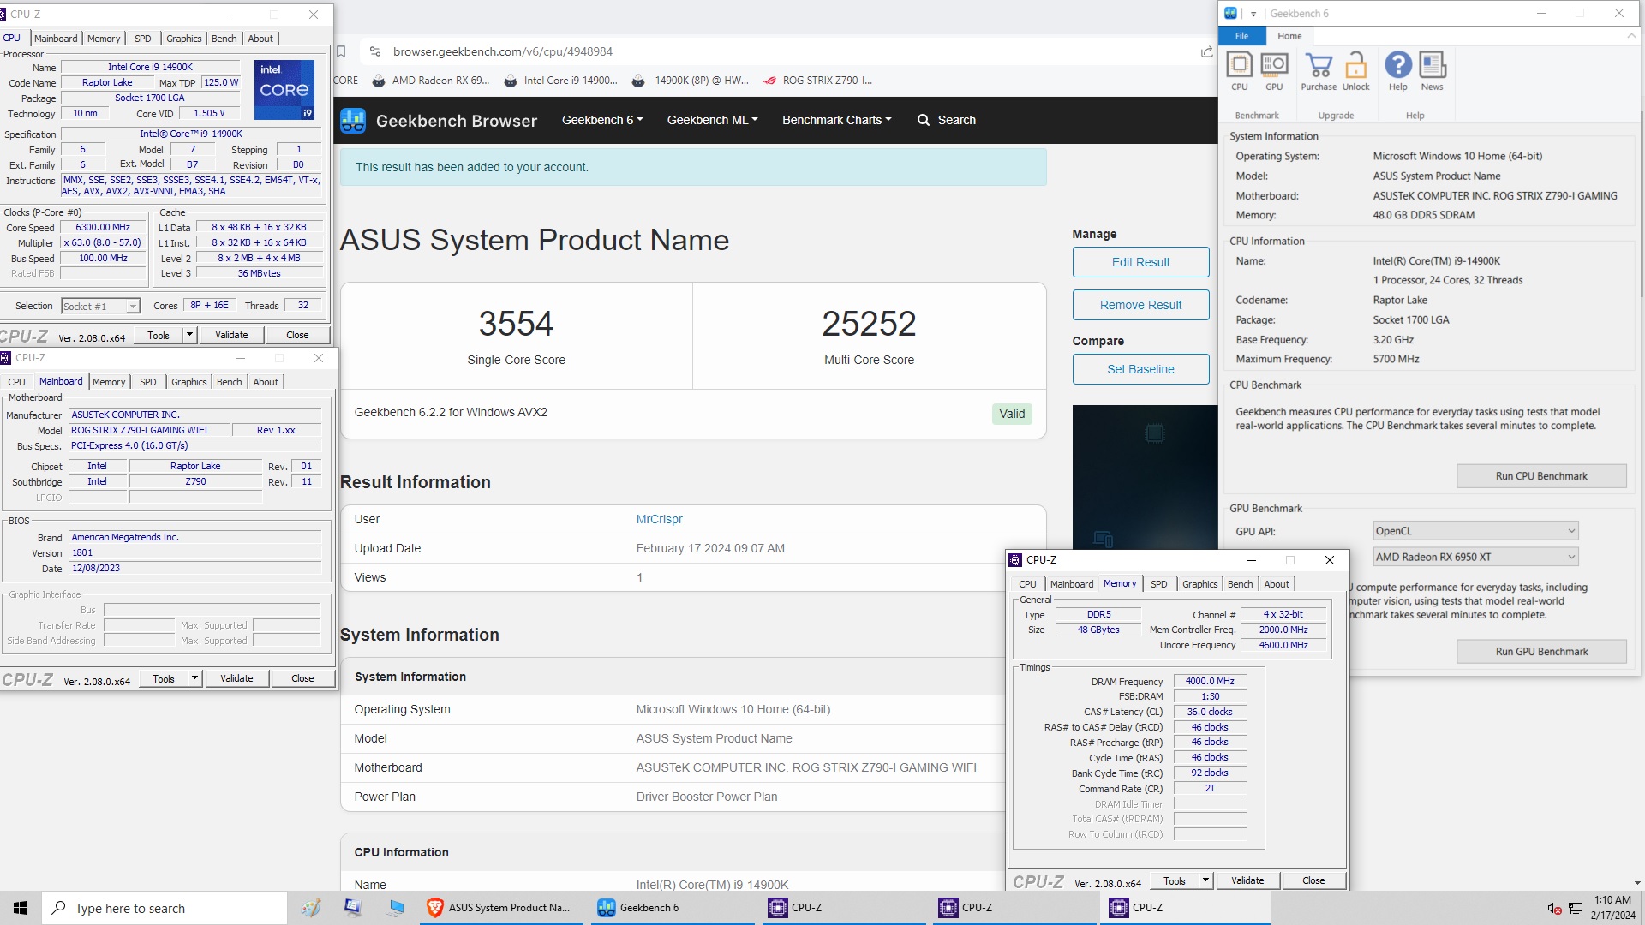Open the ROG STRIX Z790-I bookmark
1645x925 pixels.
pyautogui.click(x=817, y=81)
